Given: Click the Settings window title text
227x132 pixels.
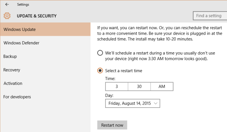Looking at the screenshot, I should click(23, 4).
